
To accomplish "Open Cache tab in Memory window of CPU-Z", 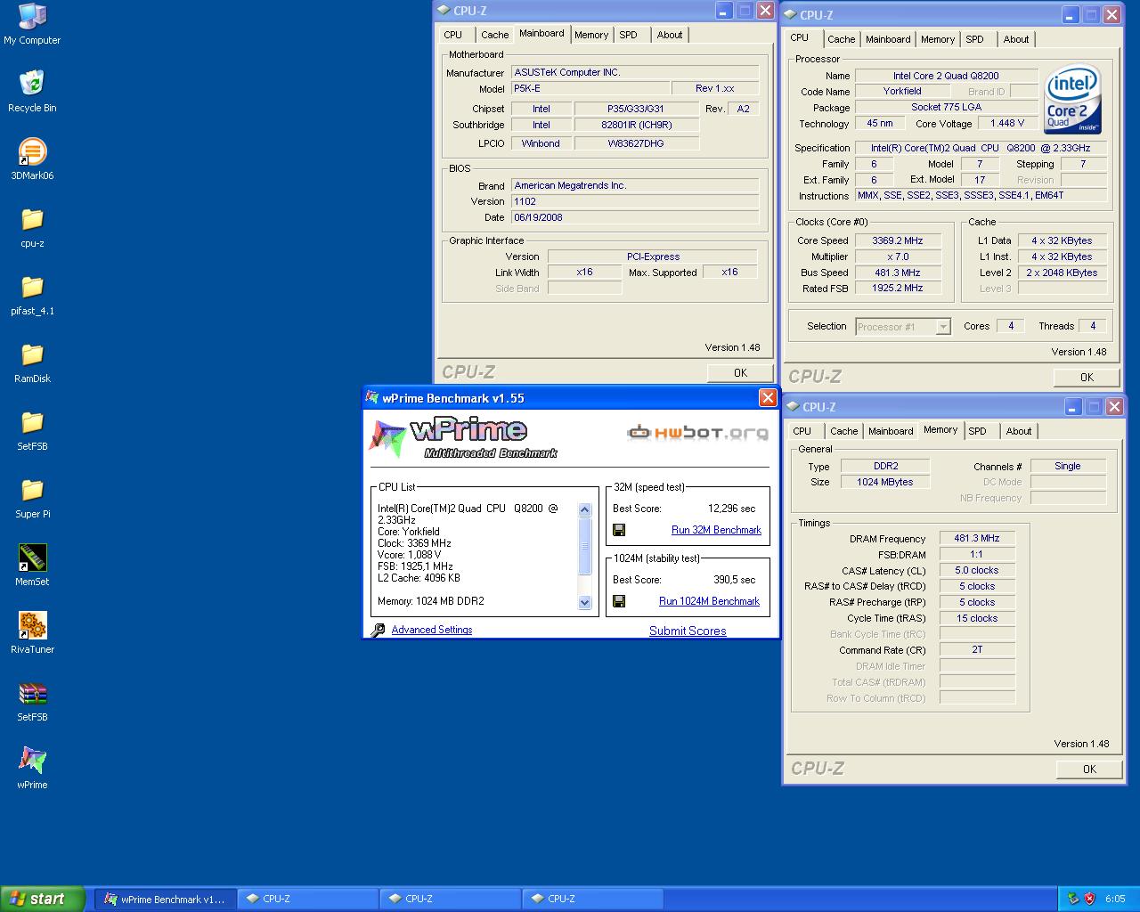I will (x=844, y=431).
